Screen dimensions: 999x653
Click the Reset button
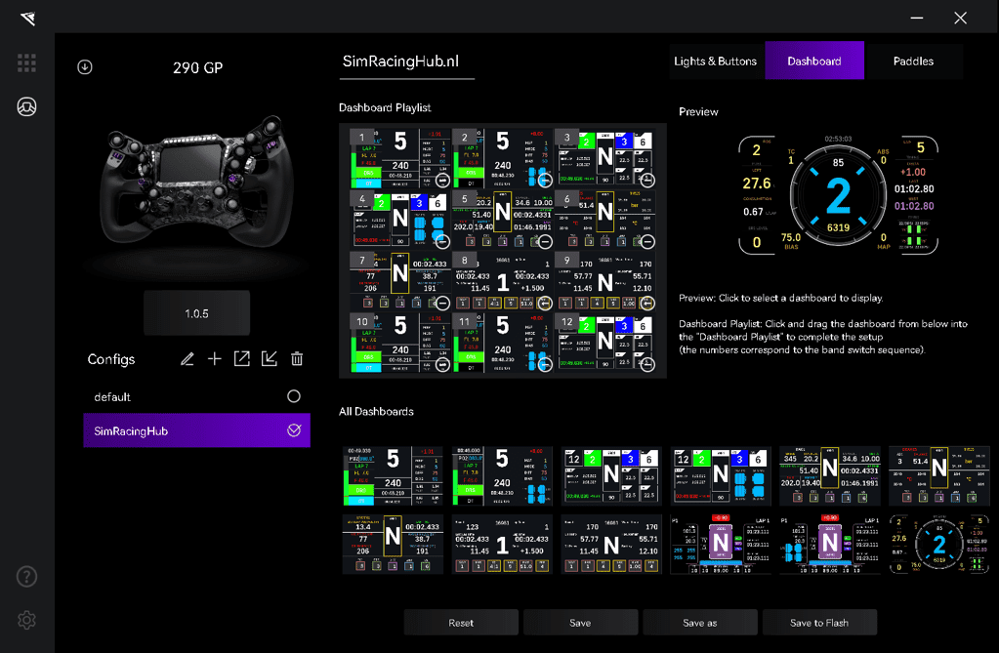(x=461, y=623)
